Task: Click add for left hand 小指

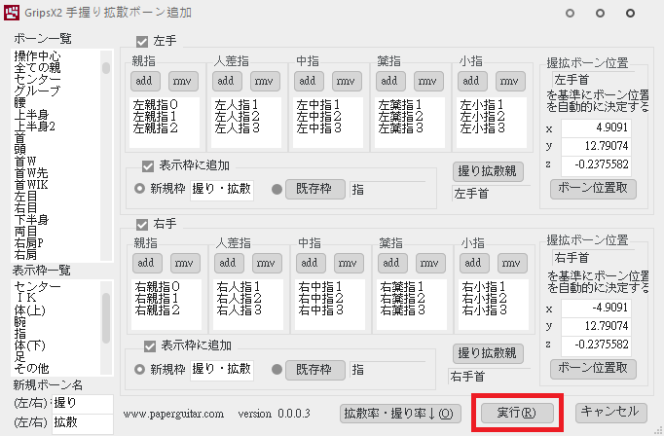Action: tap(472, 81)
